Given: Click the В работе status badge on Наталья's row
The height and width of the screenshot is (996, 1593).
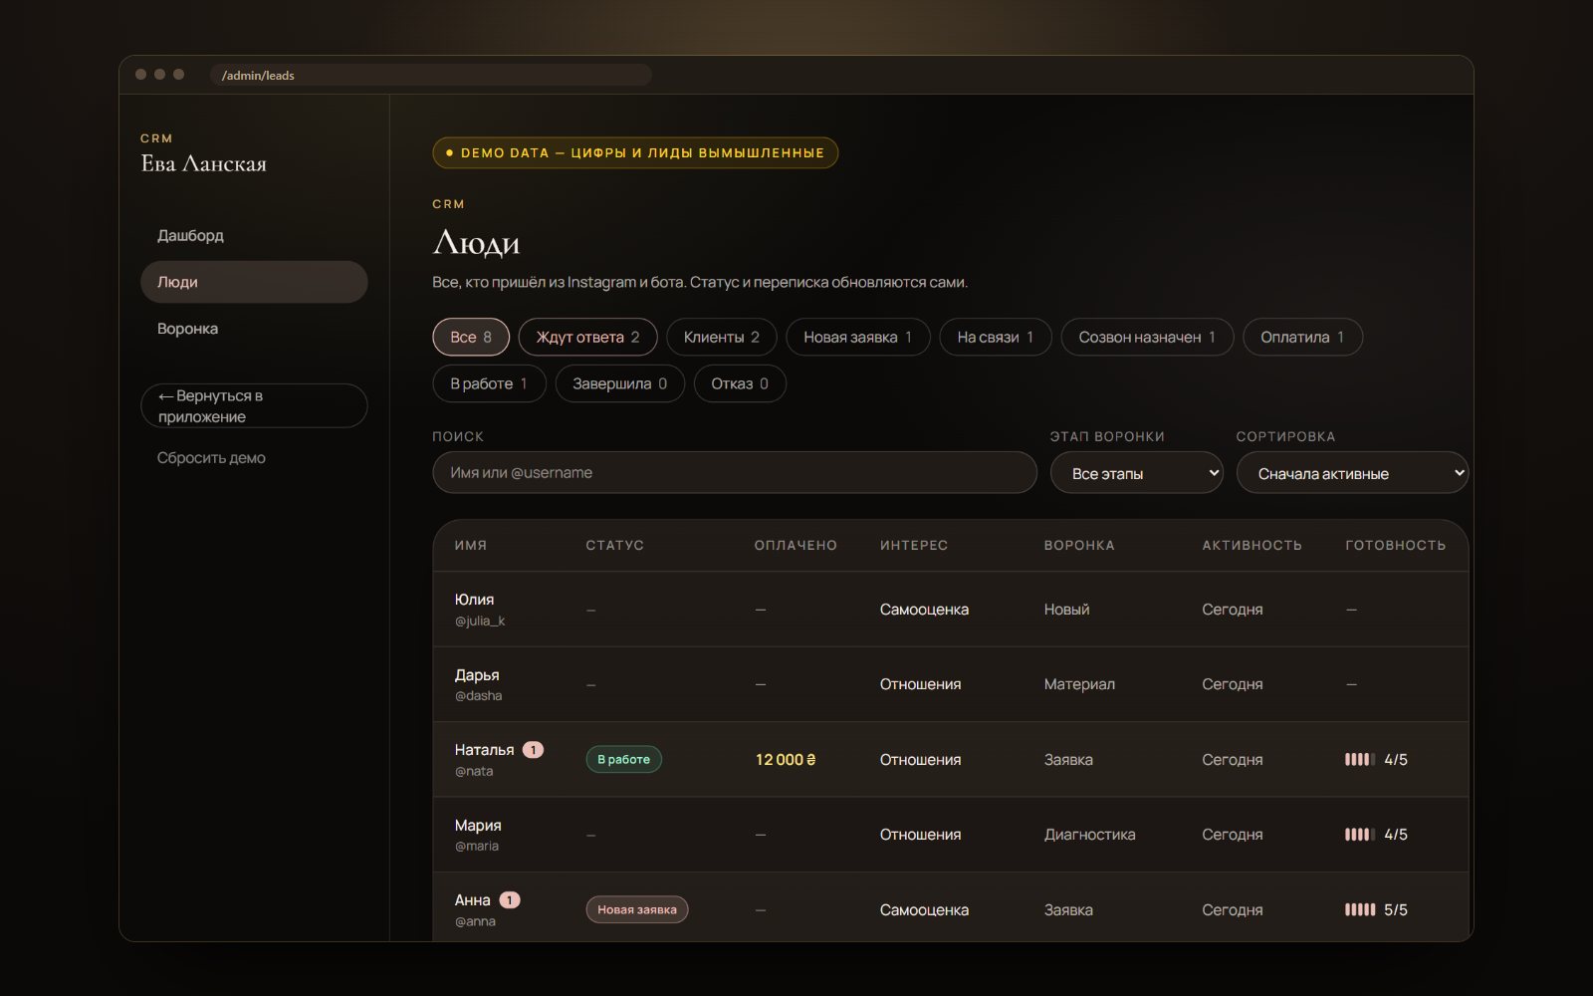Looking at the screenshot, I should click(x=623, y=759).
